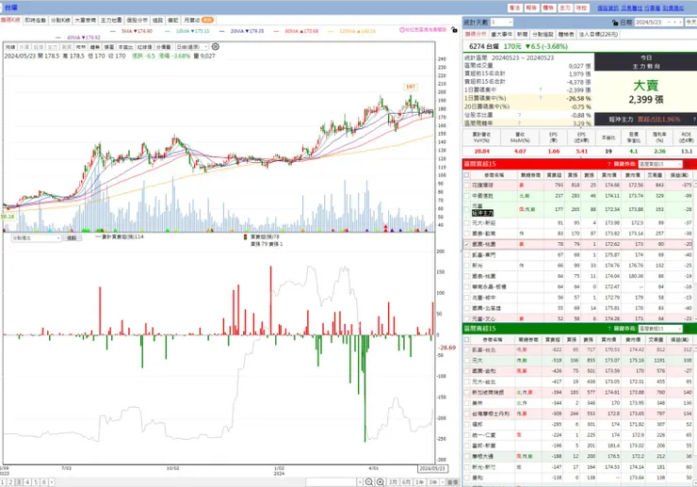Open the 個股資訊 link
The width and height of the screenshot is (697, 487).
(608, 8)
